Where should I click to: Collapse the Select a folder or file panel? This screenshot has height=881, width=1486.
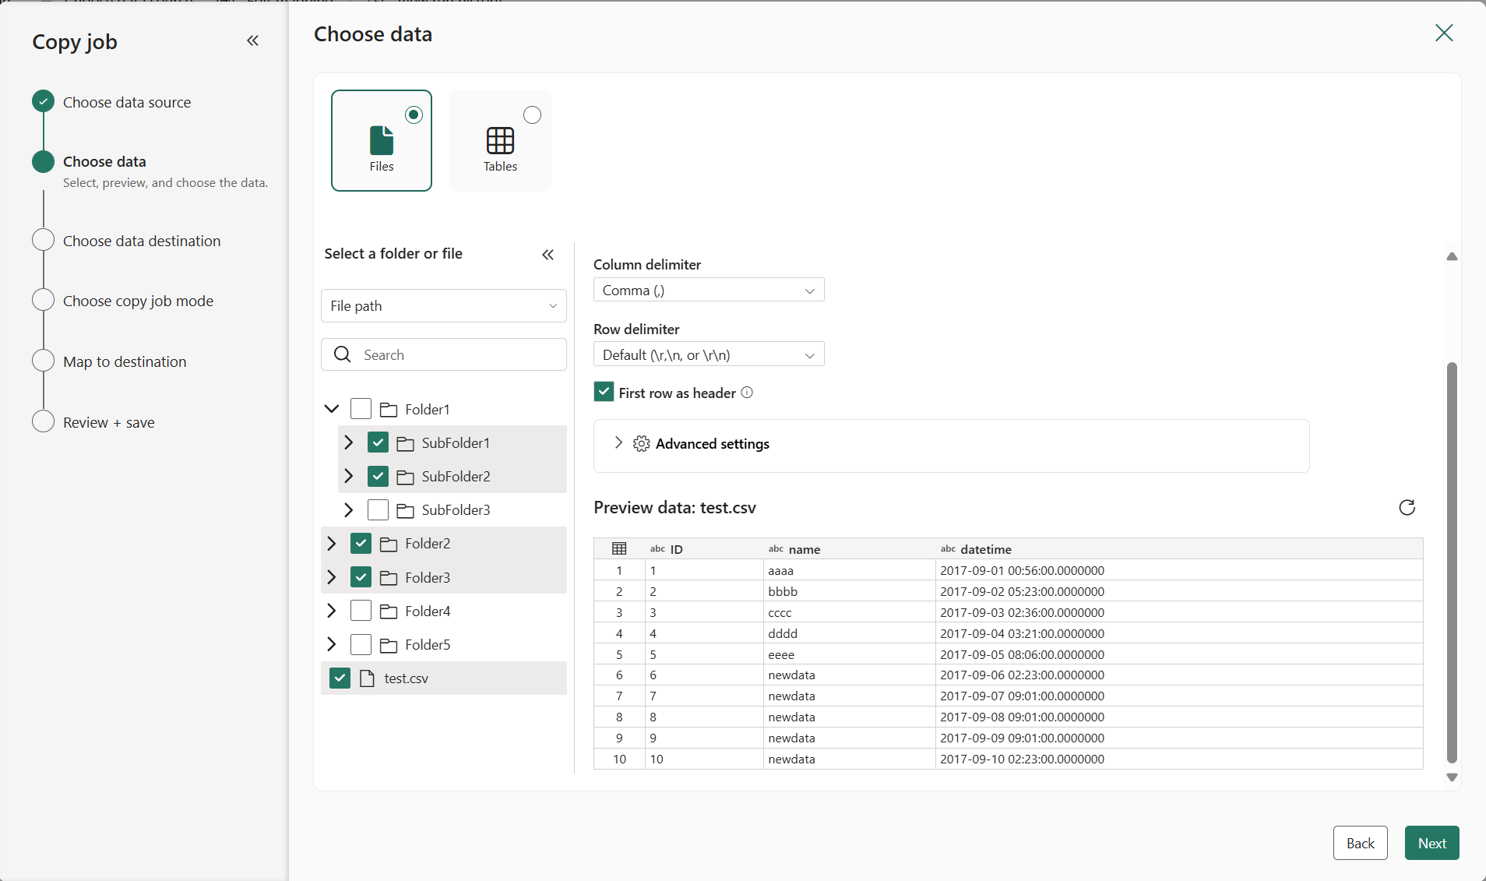pyautogui.click(x=548, y=254)
